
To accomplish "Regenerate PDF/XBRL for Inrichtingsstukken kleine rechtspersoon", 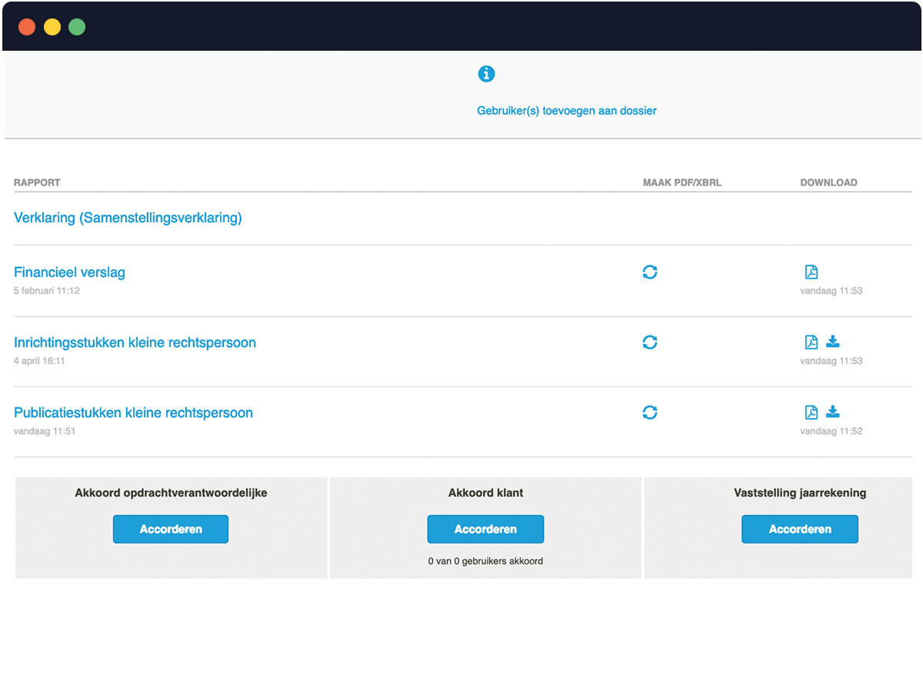I will 650,342.
